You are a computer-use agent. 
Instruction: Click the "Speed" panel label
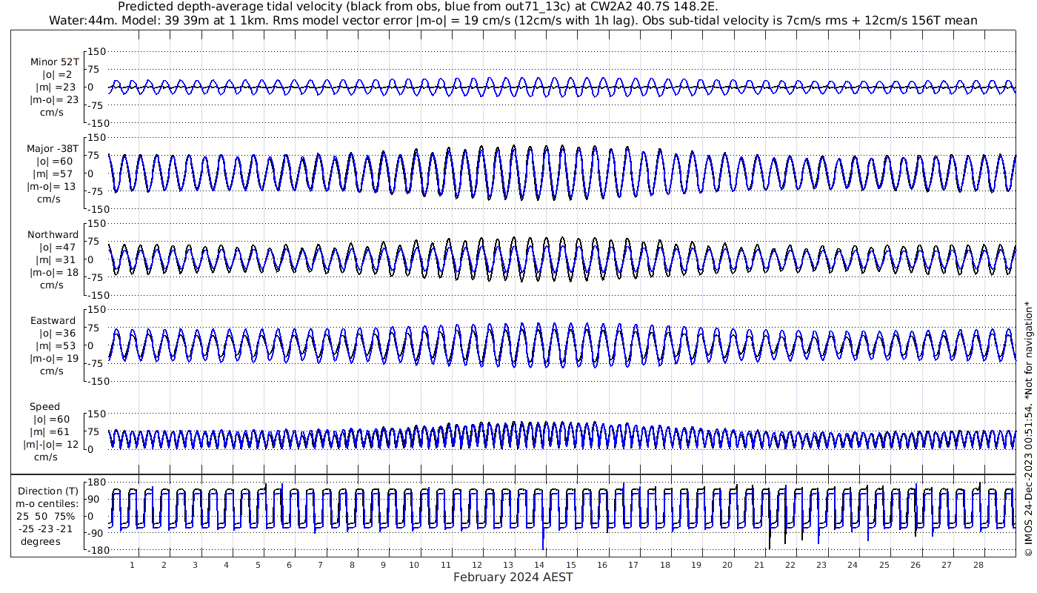tap(44, 407)
